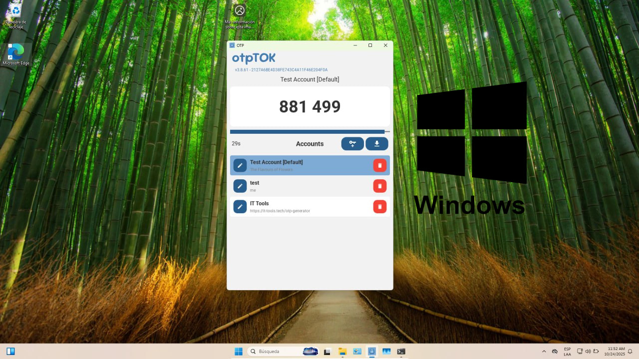The image size is (639, 359).
Task: Click the OTP countdown progress bar
Action: [x=310, y=131]
